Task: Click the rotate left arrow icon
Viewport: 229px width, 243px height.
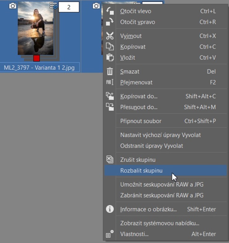Action: (110, 11)
